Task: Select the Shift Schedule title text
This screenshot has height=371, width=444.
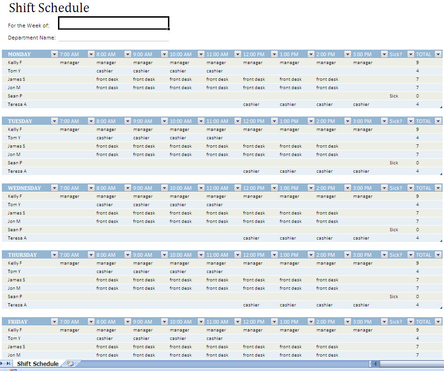Action: (x=49, y=8)
